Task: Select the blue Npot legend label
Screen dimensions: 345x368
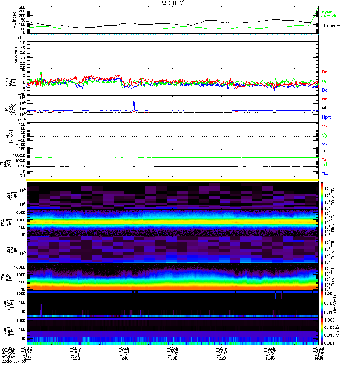Action: pos(327,117)
